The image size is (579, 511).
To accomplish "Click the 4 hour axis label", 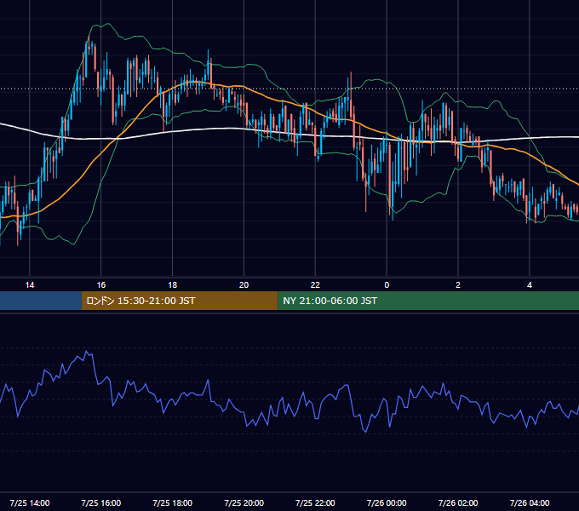I will click(530, 285).
